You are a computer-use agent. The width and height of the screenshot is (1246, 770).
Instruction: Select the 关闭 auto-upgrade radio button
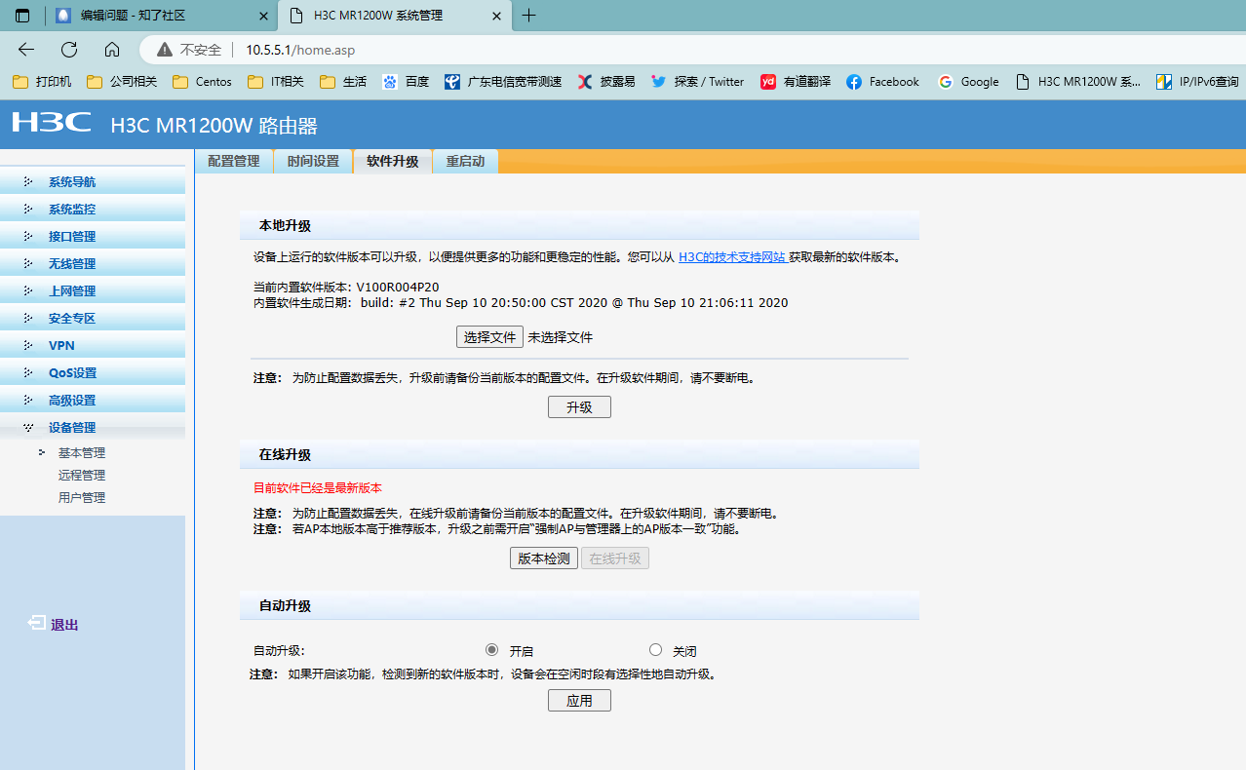pos(655,650)
